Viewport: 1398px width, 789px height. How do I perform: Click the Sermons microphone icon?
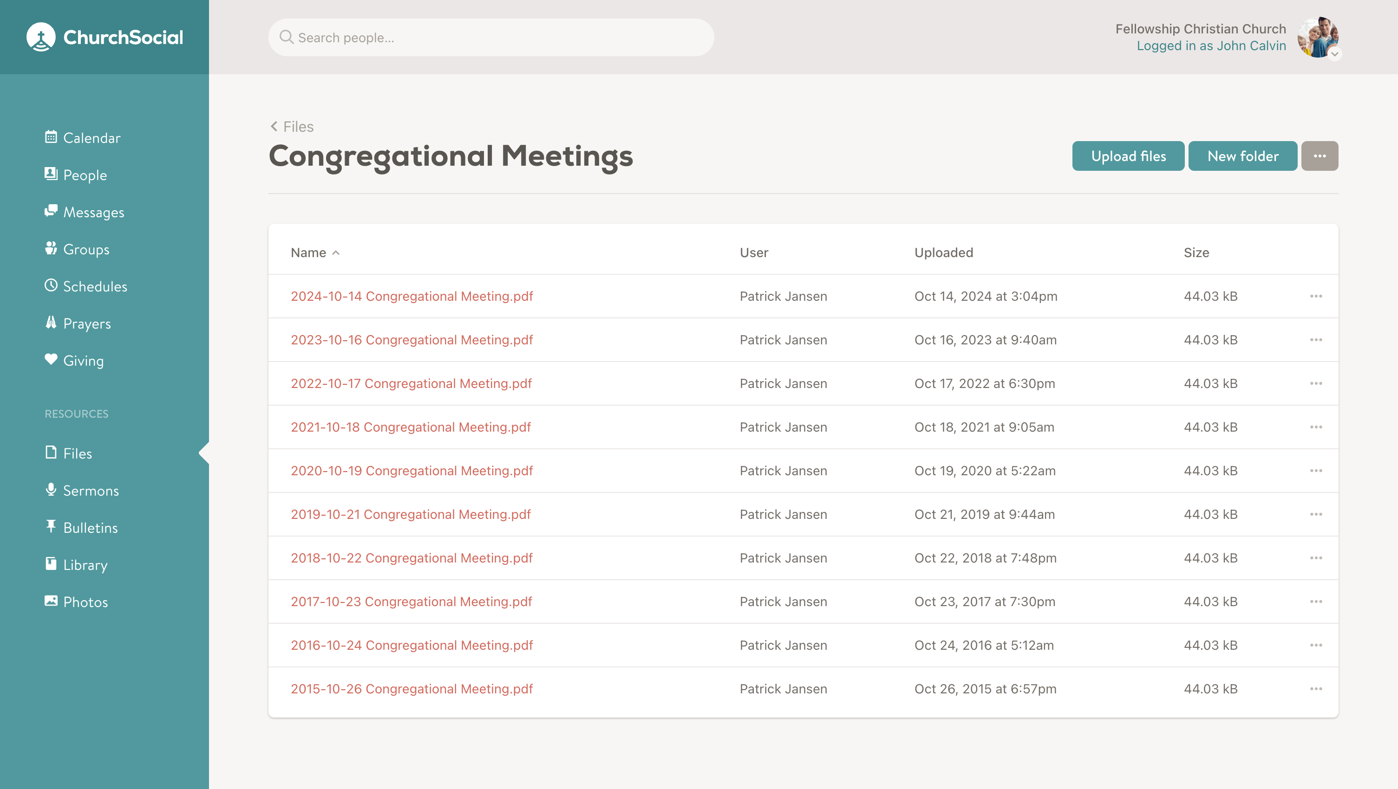(51, 490)
